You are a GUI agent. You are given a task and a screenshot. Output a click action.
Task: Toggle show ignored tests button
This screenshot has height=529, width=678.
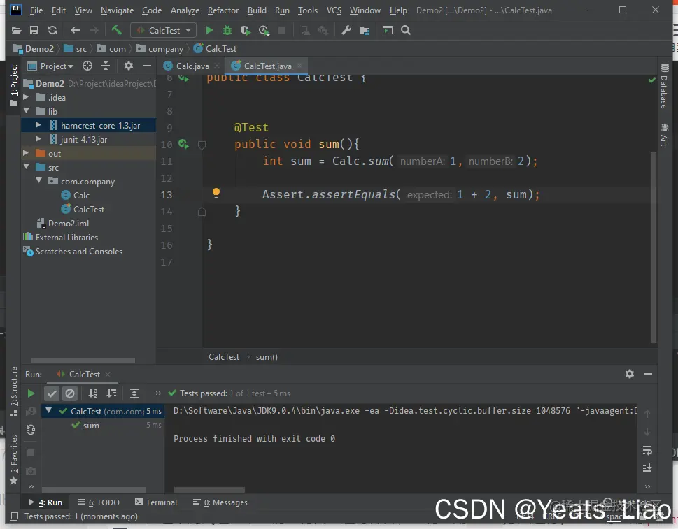69,393
